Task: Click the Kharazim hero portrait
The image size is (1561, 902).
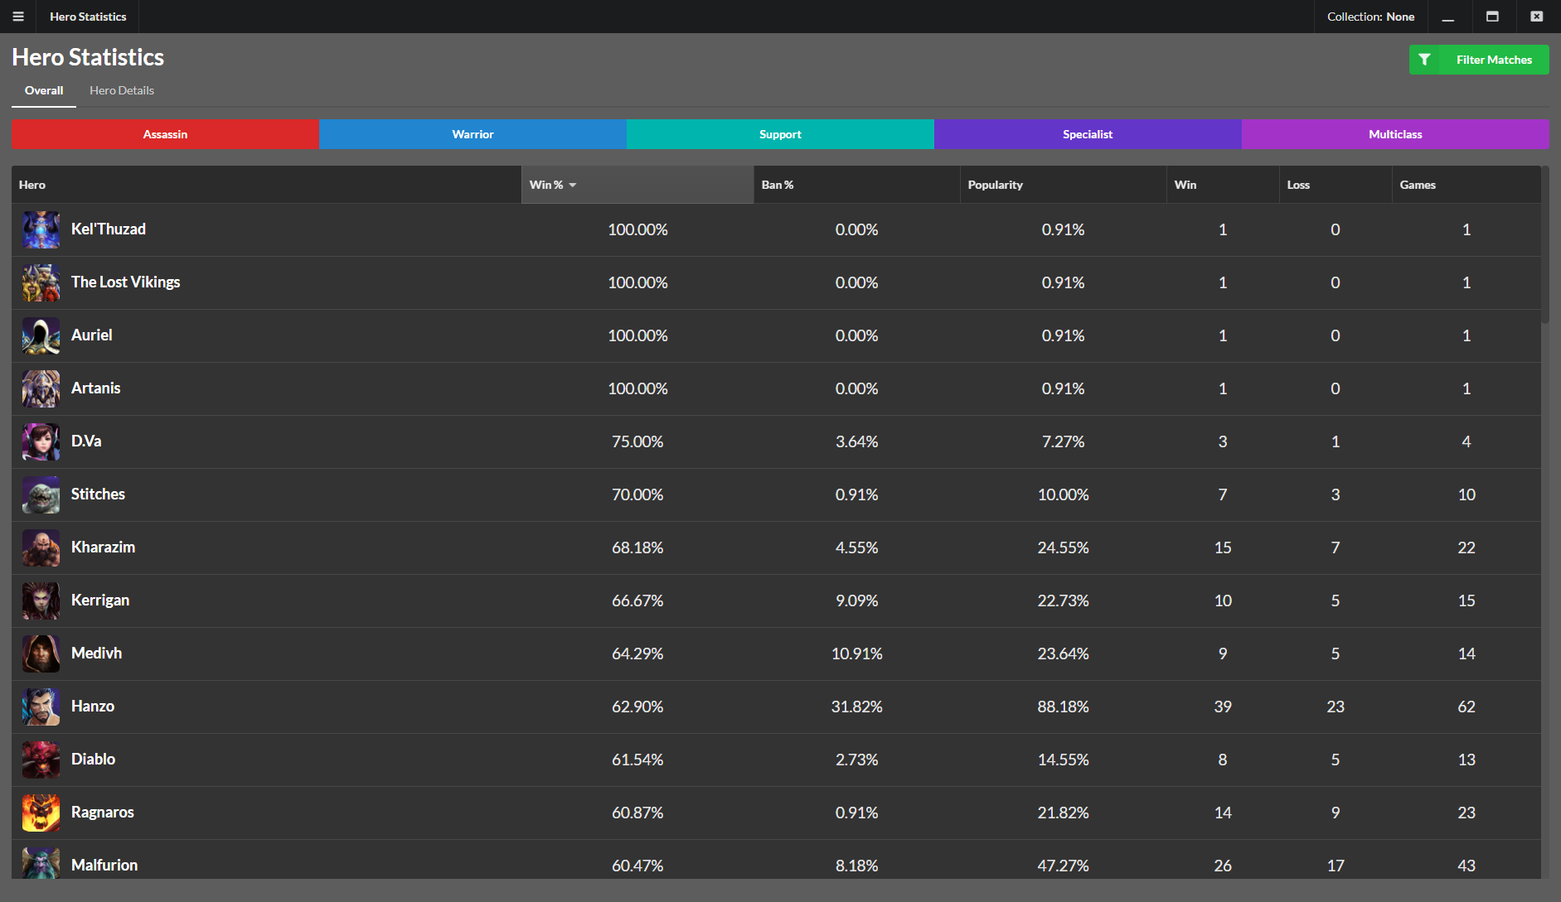Action: 41,547
